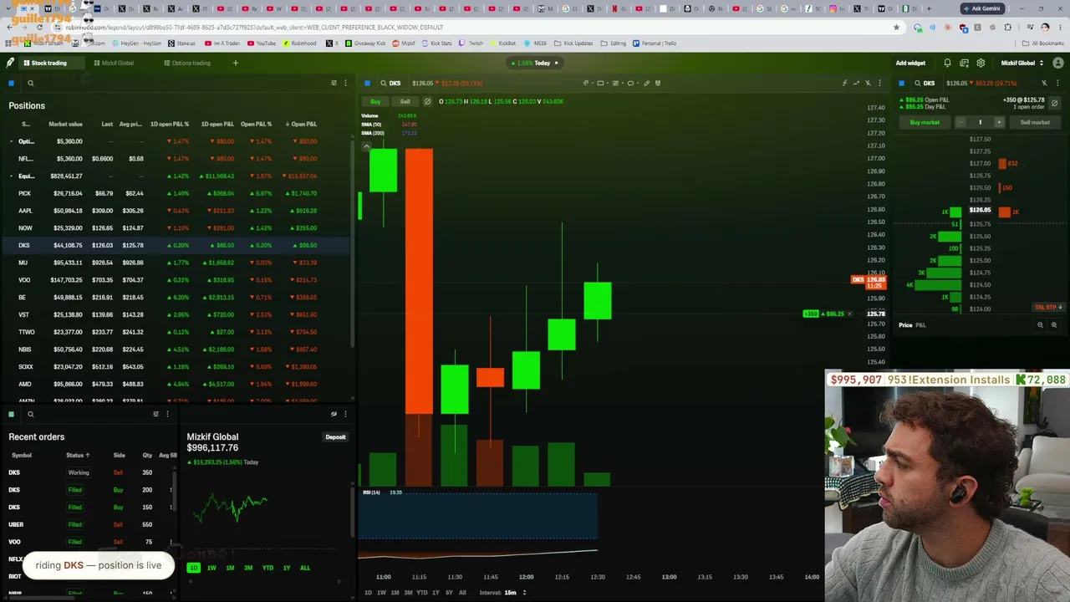The image size is (1070, 602).
Task: Click the chart symbol search magnifier
Action: (x=384, y=84)
